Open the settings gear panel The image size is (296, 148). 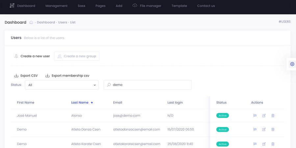292,64
